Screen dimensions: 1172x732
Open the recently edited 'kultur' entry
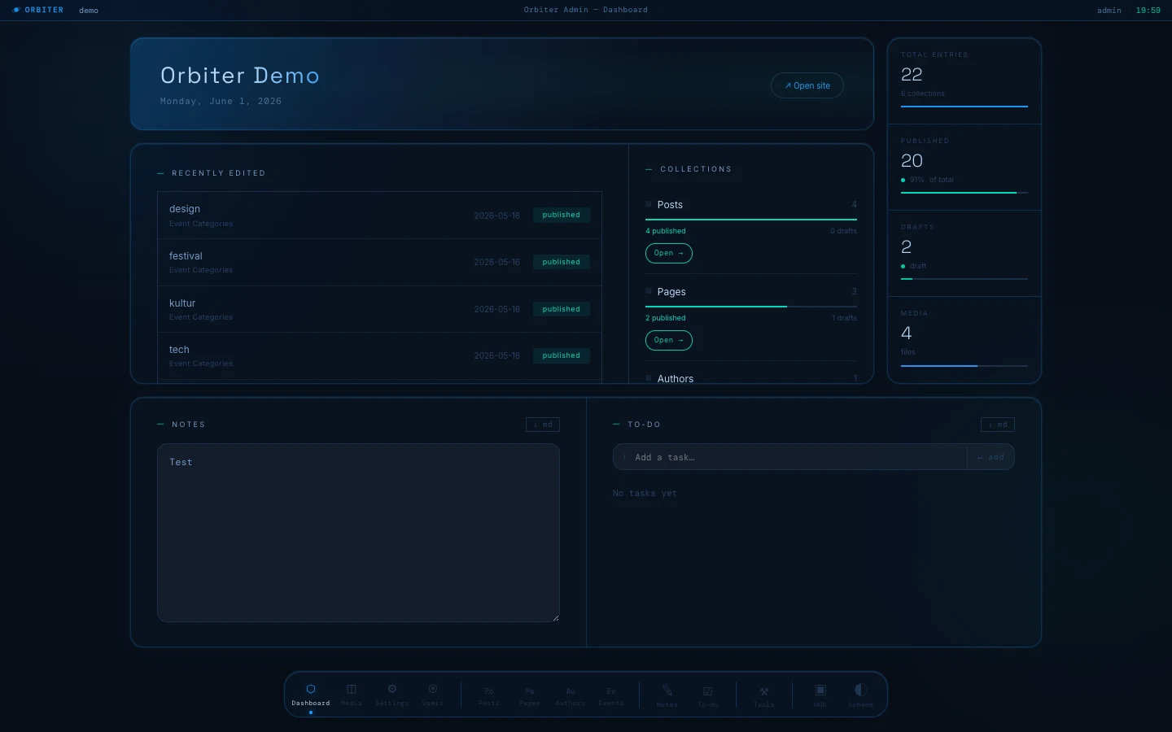pyautogui.click(x=379, y=309)
